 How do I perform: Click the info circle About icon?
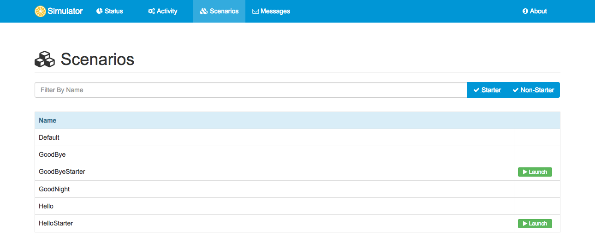[525, 12]
